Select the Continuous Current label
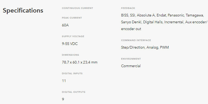208x104 pixels. click(78, 8)
